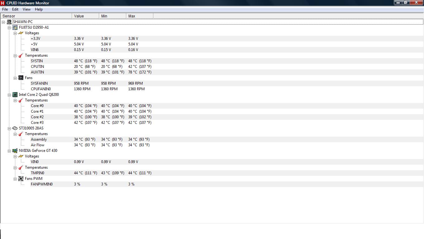Click the Max column header
Image resolution: width=424 pixels, height=239 pixels.
pos(140,16)
